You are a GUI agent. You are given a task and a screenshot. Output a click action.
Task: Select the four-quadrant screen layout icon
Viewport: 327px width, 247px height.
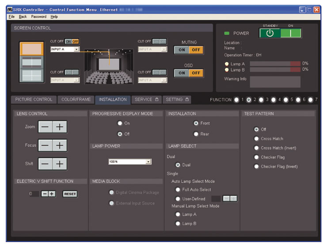click(32, 75)
